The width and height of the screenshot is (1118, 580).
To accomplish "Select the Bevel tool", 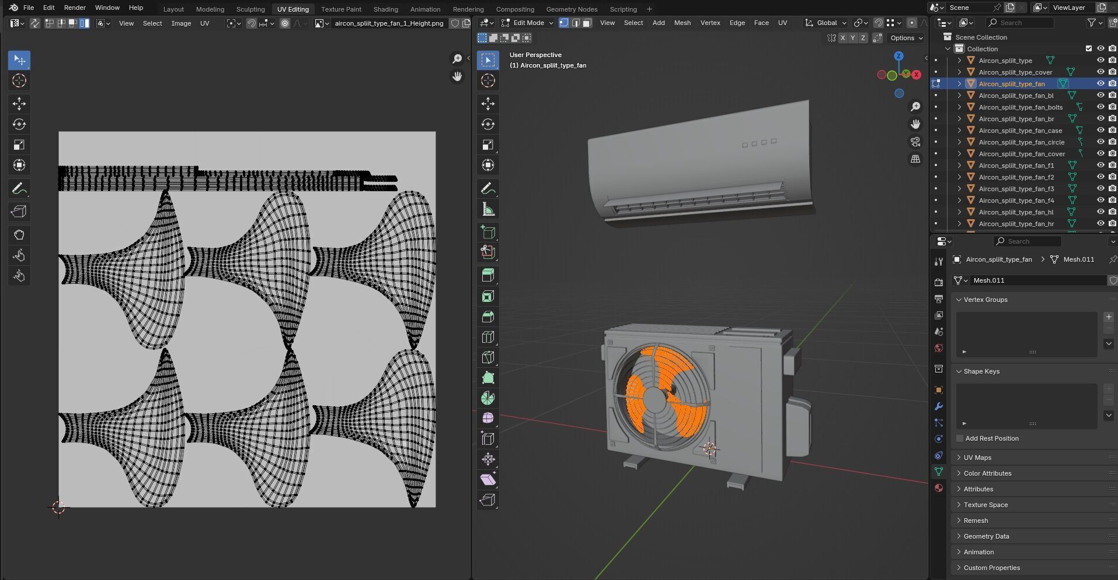I will [488, 317].
